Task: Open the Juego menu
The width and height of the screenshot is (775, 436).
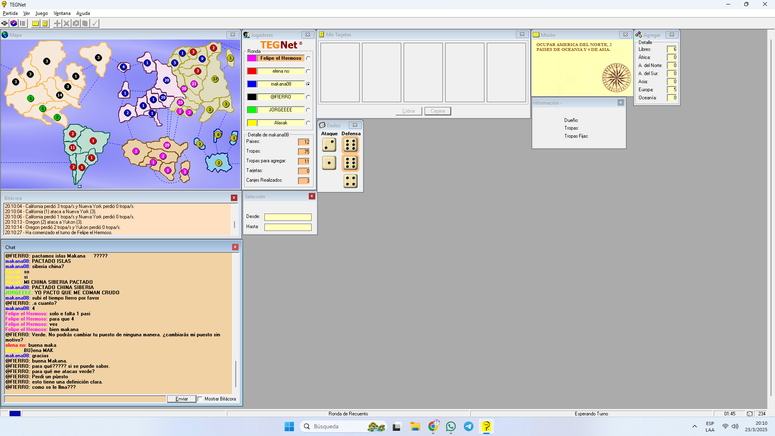Action: click(42, 13)
